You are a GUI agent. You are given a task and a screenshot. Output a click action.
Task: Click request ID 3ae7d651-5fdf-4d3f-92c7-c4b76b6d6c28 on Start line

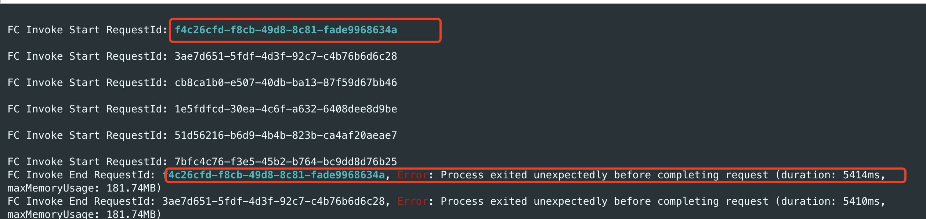coord(286,56)
